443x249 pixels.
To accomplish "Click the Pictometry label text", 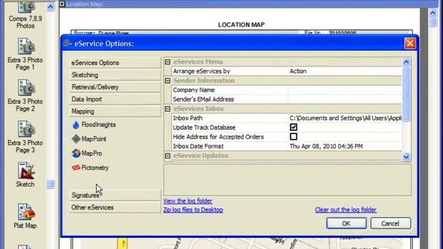I will click(x=95, y=167).
